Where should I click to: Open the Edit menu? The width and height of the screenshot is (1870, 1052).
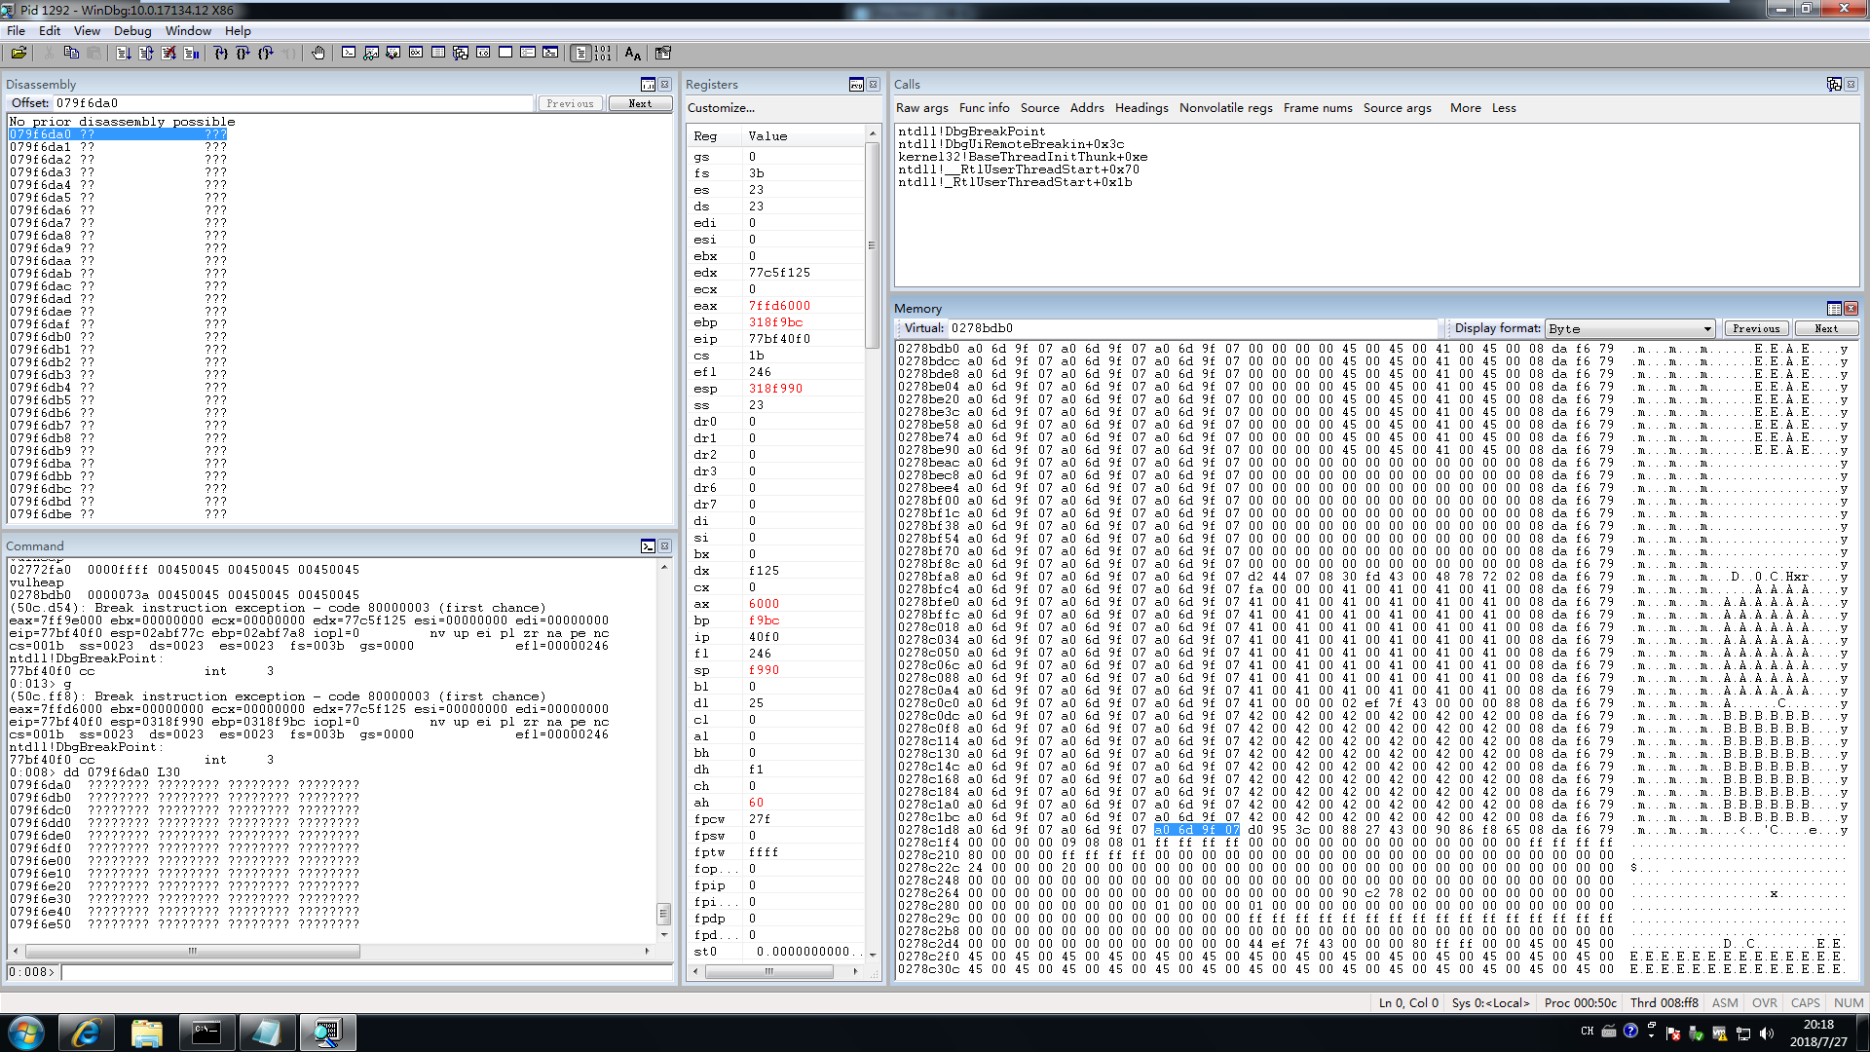[x=50, y=30]
